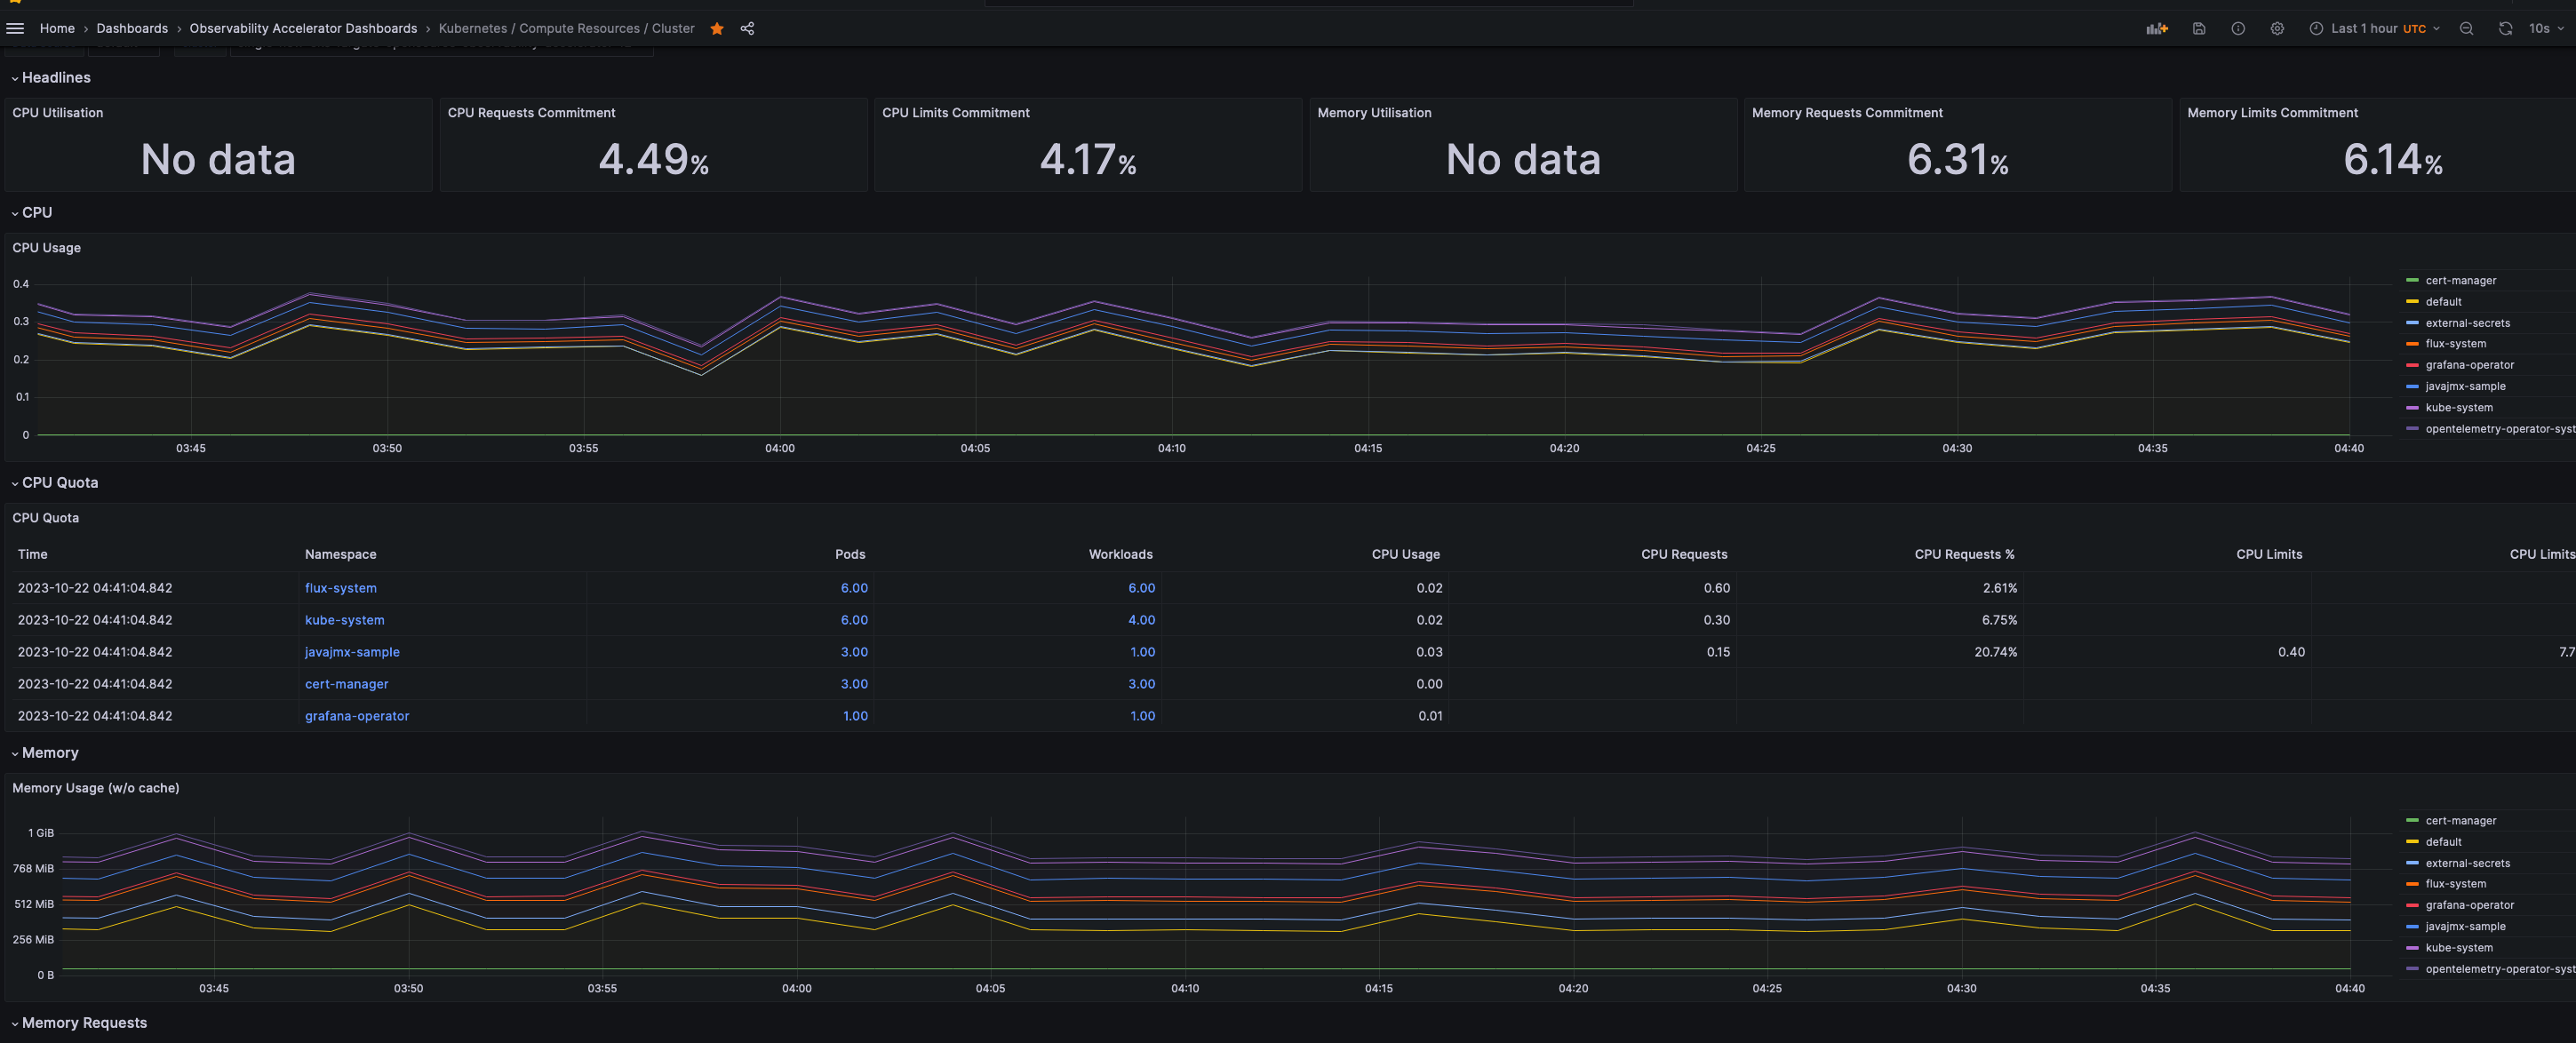Image resolution: width=2576 pixels, height=1043 pixels.
Task: Click the 20.74% CPU Requests % cell
Action: click(1995, 651)
